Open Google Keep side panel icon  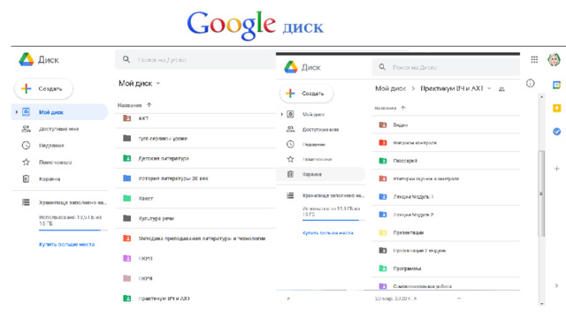pyautogui.click(x=556, y=108)
